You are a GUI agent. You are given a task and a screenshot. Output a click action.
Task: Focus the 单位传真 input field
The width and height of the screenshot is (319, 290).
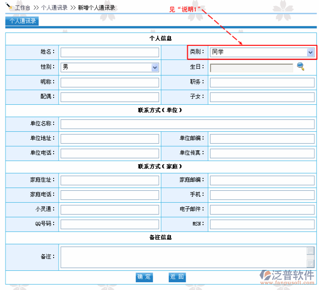click(x=262, y=153)
